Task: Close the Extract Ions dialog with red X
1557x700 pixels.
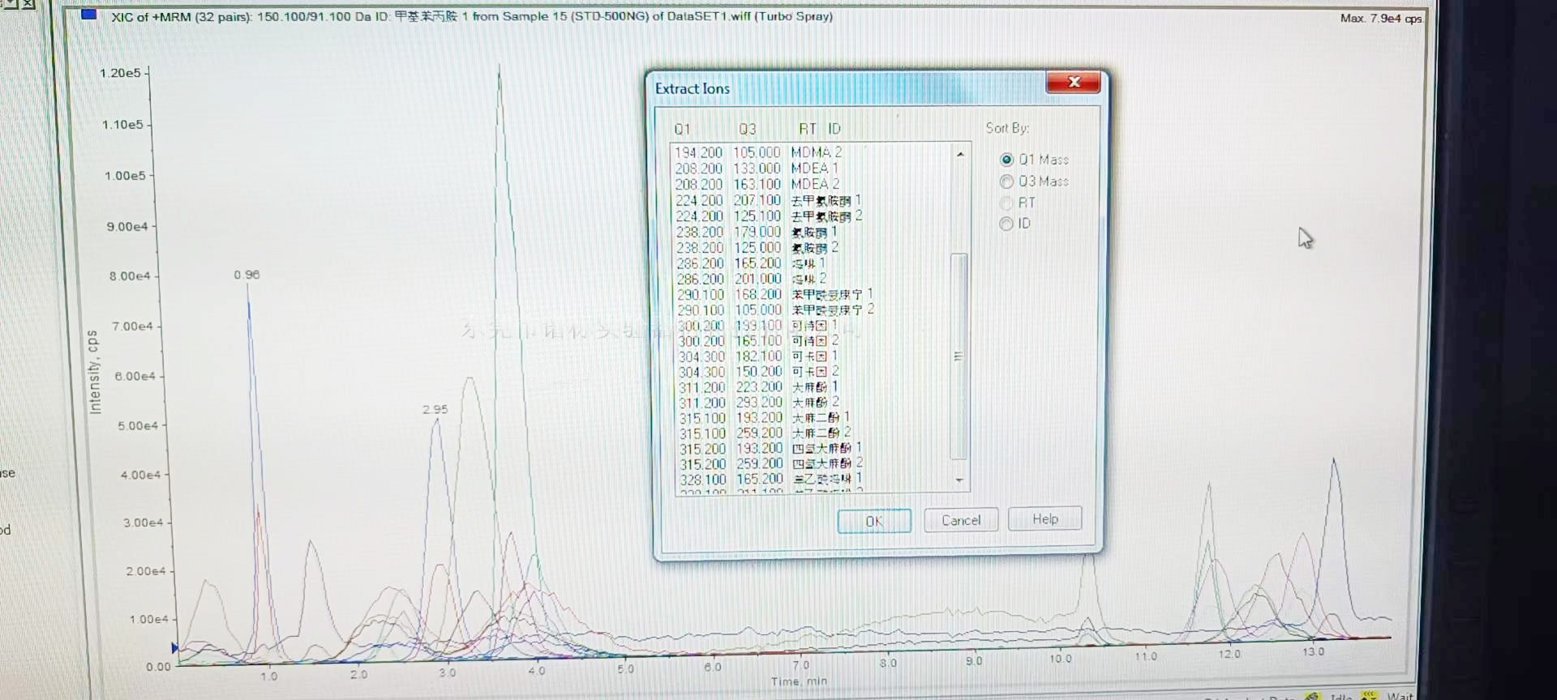Action: [1073, 83]
